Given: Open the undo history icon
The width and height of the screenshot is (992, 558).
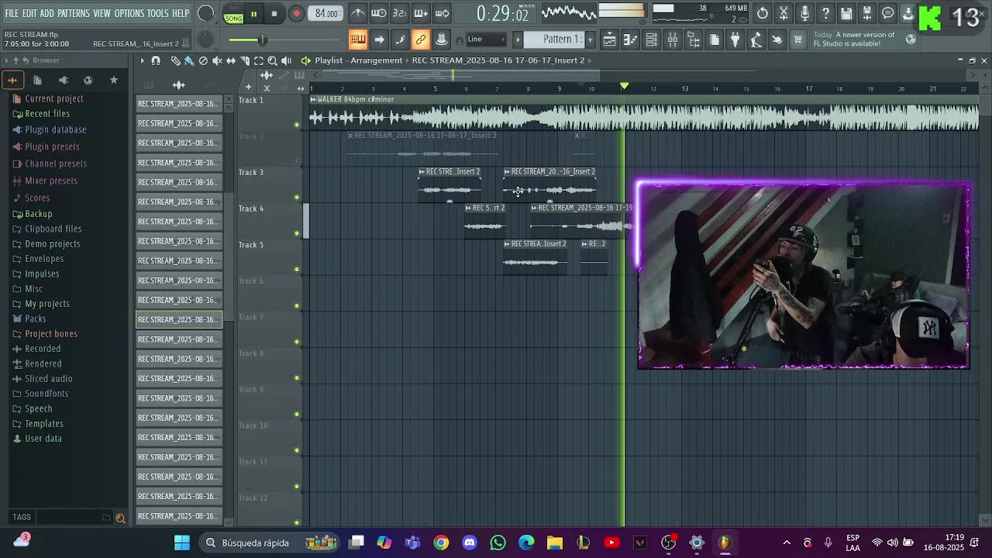Looking at the screenshot, I should (x=763, y=13).
